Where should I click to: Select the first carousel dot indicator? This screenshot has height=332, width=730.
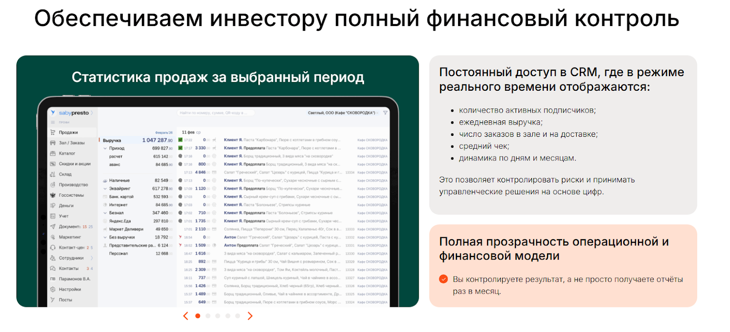click(x=198, y=316)
